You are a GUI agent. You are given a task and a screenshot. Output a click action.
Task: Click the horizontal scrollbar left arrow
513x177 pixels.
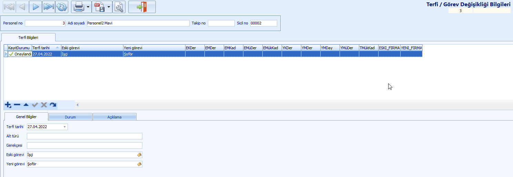(78, 105)
